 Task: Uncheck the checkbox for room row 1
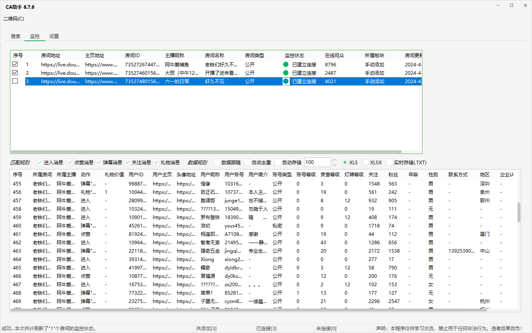pos(15,64)
